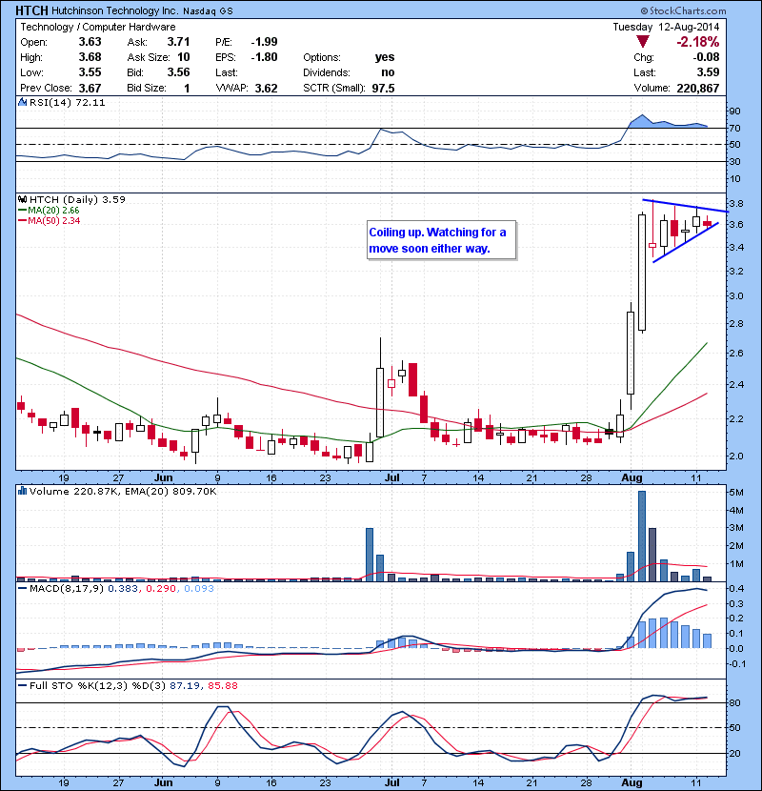Click the 'Aug' label on price chart axis
This screenshot has height=791, width=762.
pos(632,477)
